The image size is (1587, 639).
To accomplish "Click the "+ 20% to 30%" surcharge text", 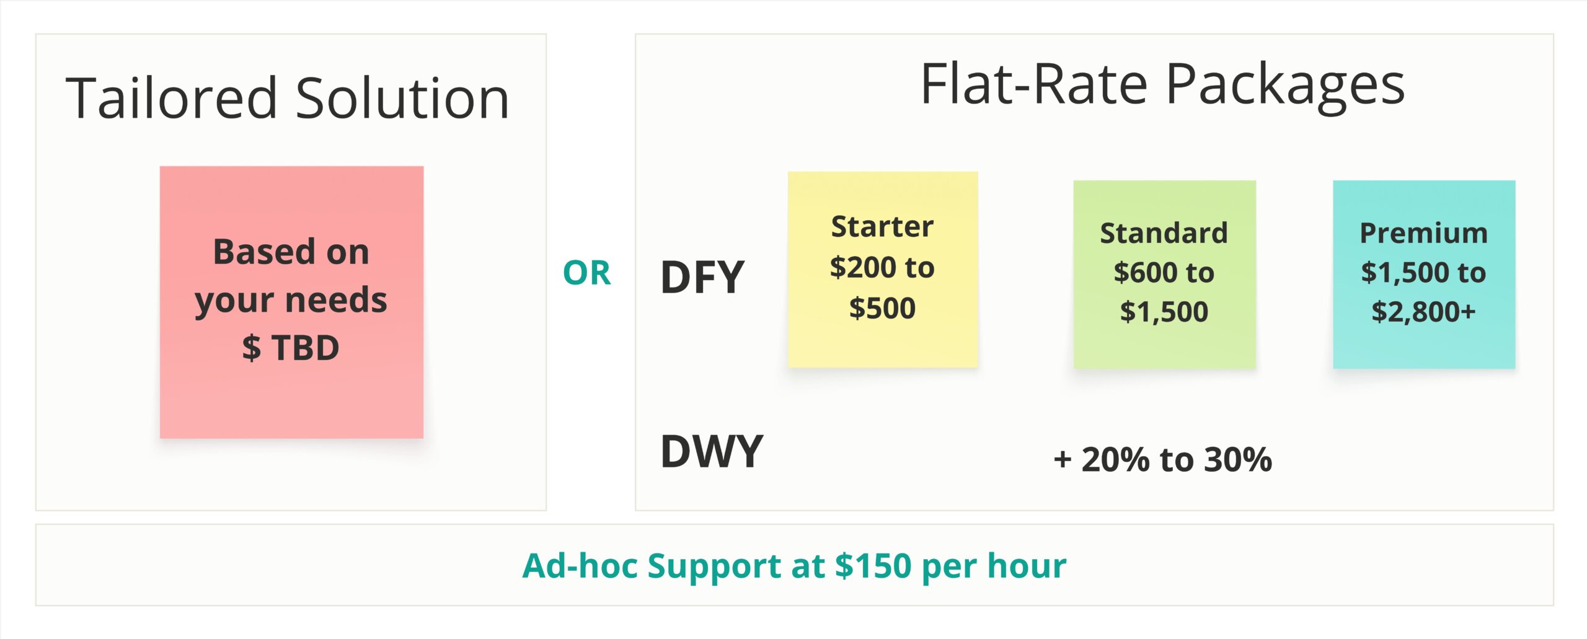I will (1162, 459).
